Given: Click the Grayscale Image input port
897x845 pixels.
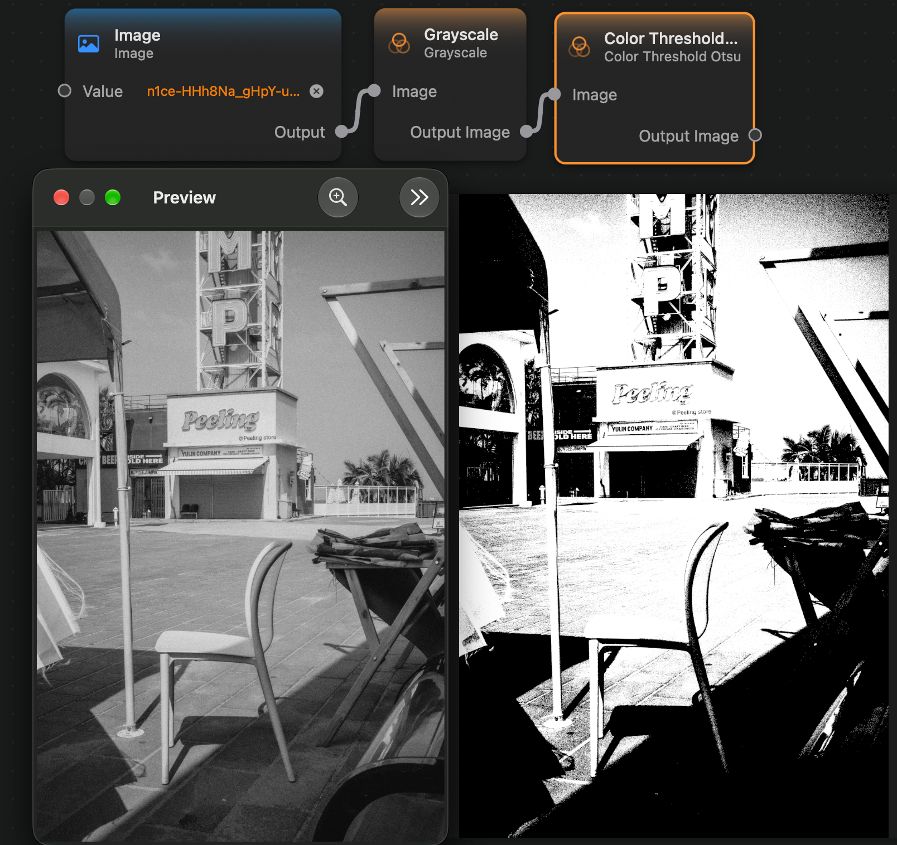Looking at the screenshot, I should [374, 91].
